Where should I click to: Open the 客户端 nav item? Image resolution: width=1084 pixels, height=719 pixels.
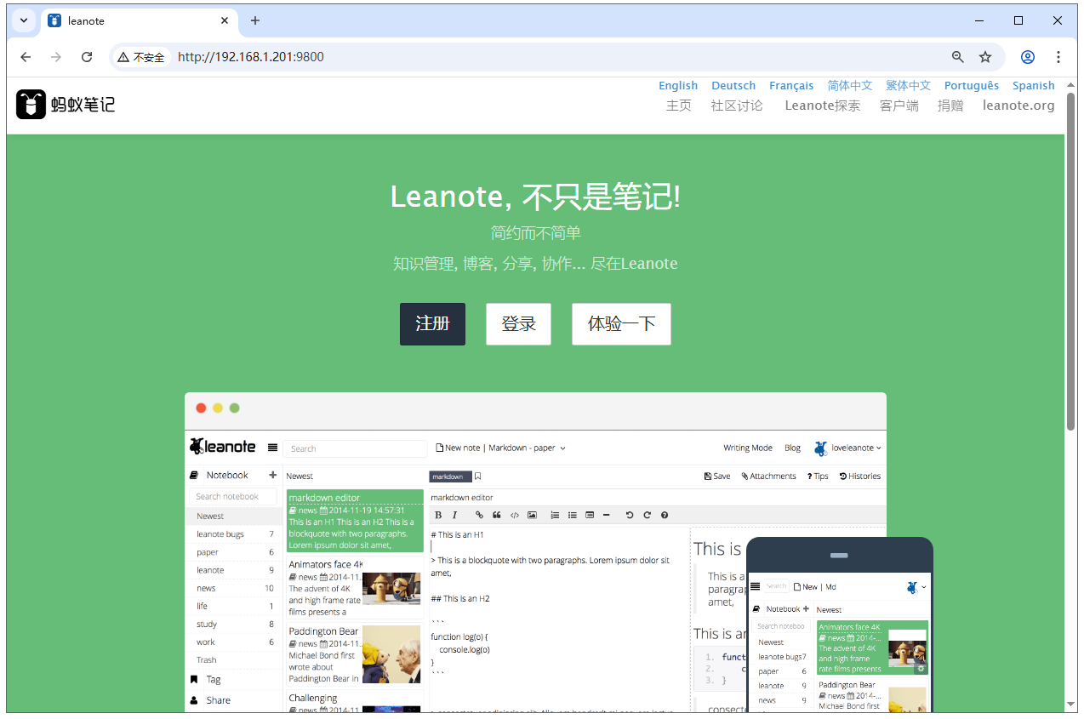point(899,106)
